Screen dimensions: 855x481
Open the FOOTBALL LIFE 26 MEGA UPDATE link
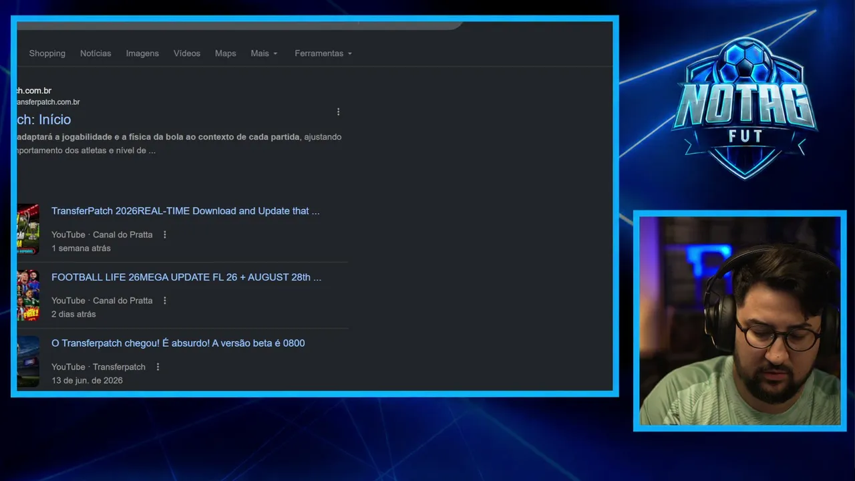(186, 277)
